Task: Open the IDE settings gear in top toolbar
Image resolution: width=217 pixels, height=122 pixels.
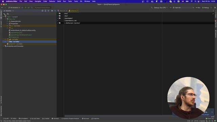Action: tap(215, 7)
